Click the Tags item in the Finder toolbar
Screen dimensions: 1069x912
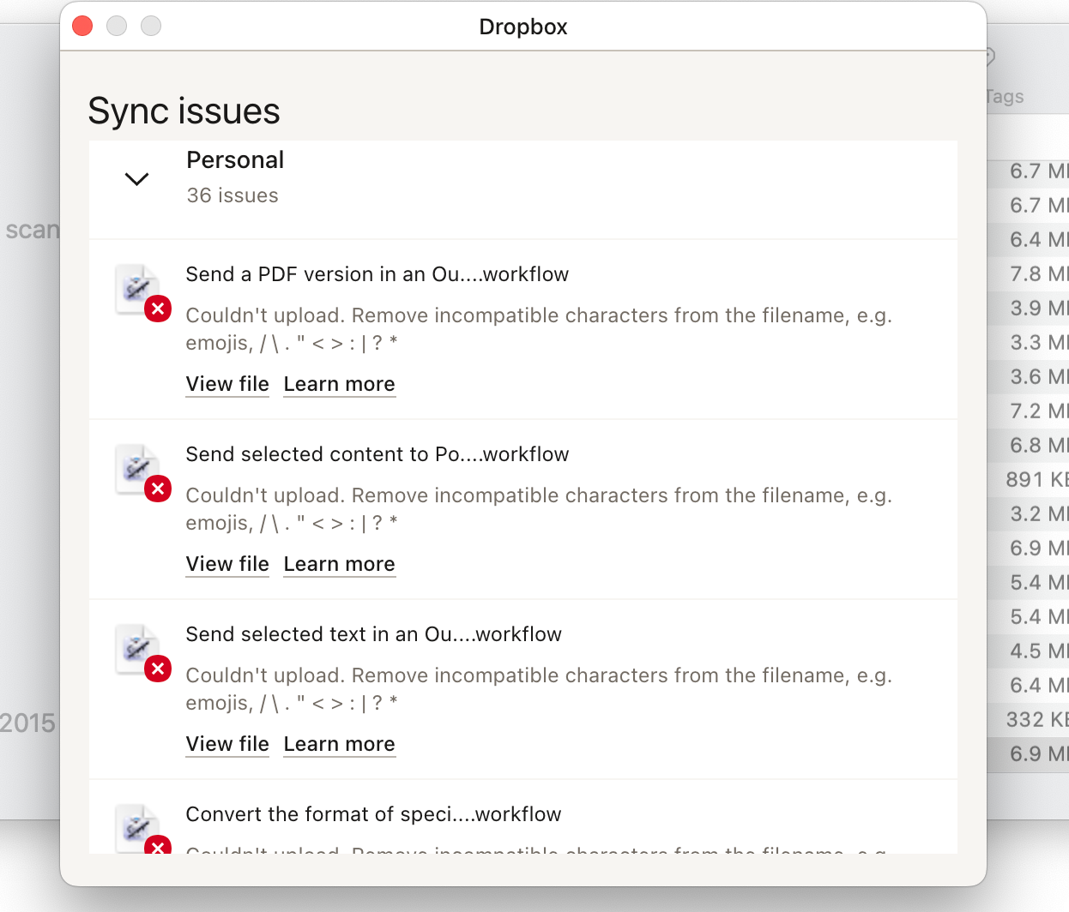(x=1002, y=96)
